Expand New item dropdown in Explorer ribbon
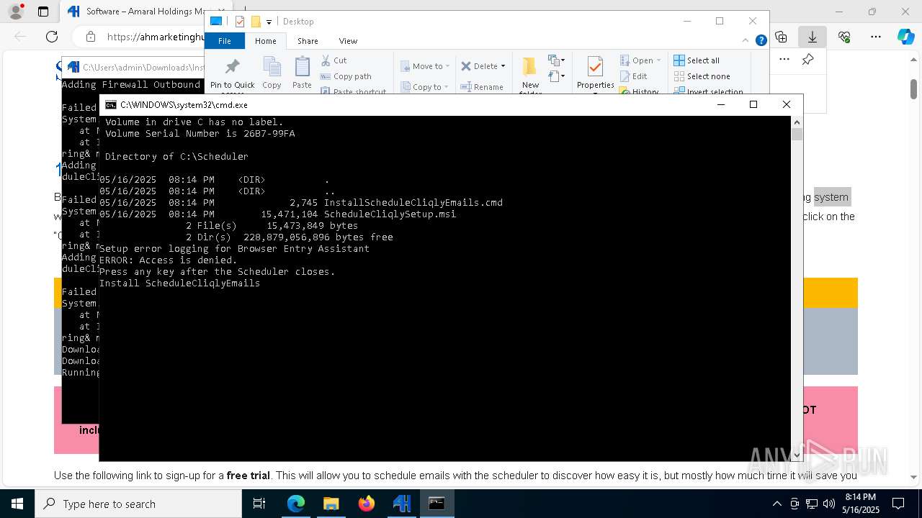This screenshot has width=922, height=518. (x=555, y=60)
